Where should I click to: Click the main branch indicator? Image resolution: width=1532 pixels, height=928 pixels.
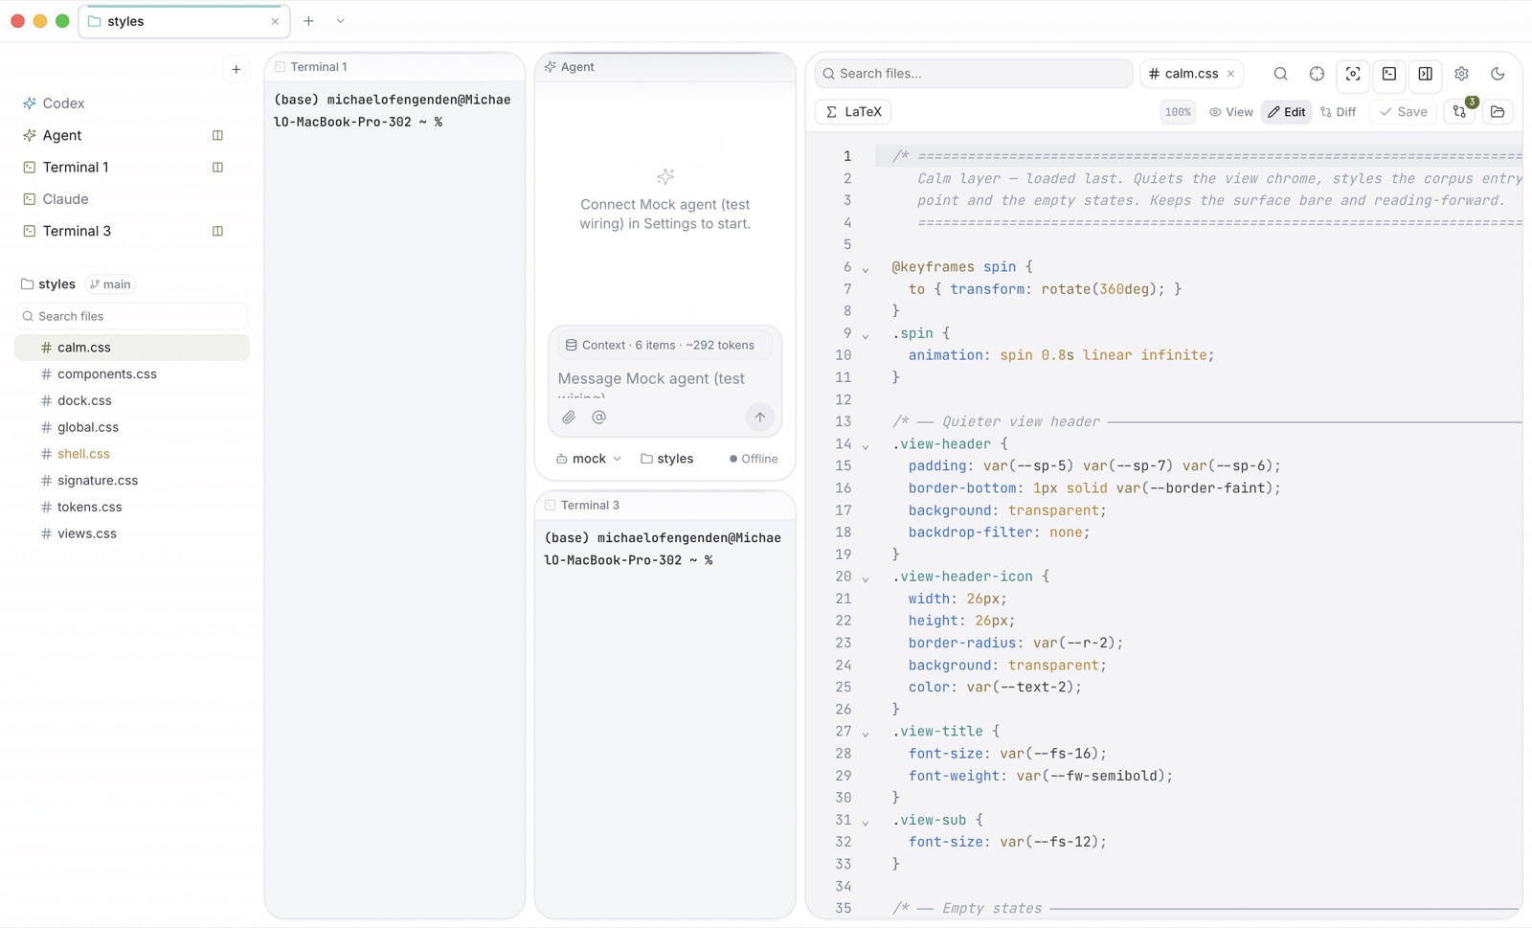(x=111, y=284)
